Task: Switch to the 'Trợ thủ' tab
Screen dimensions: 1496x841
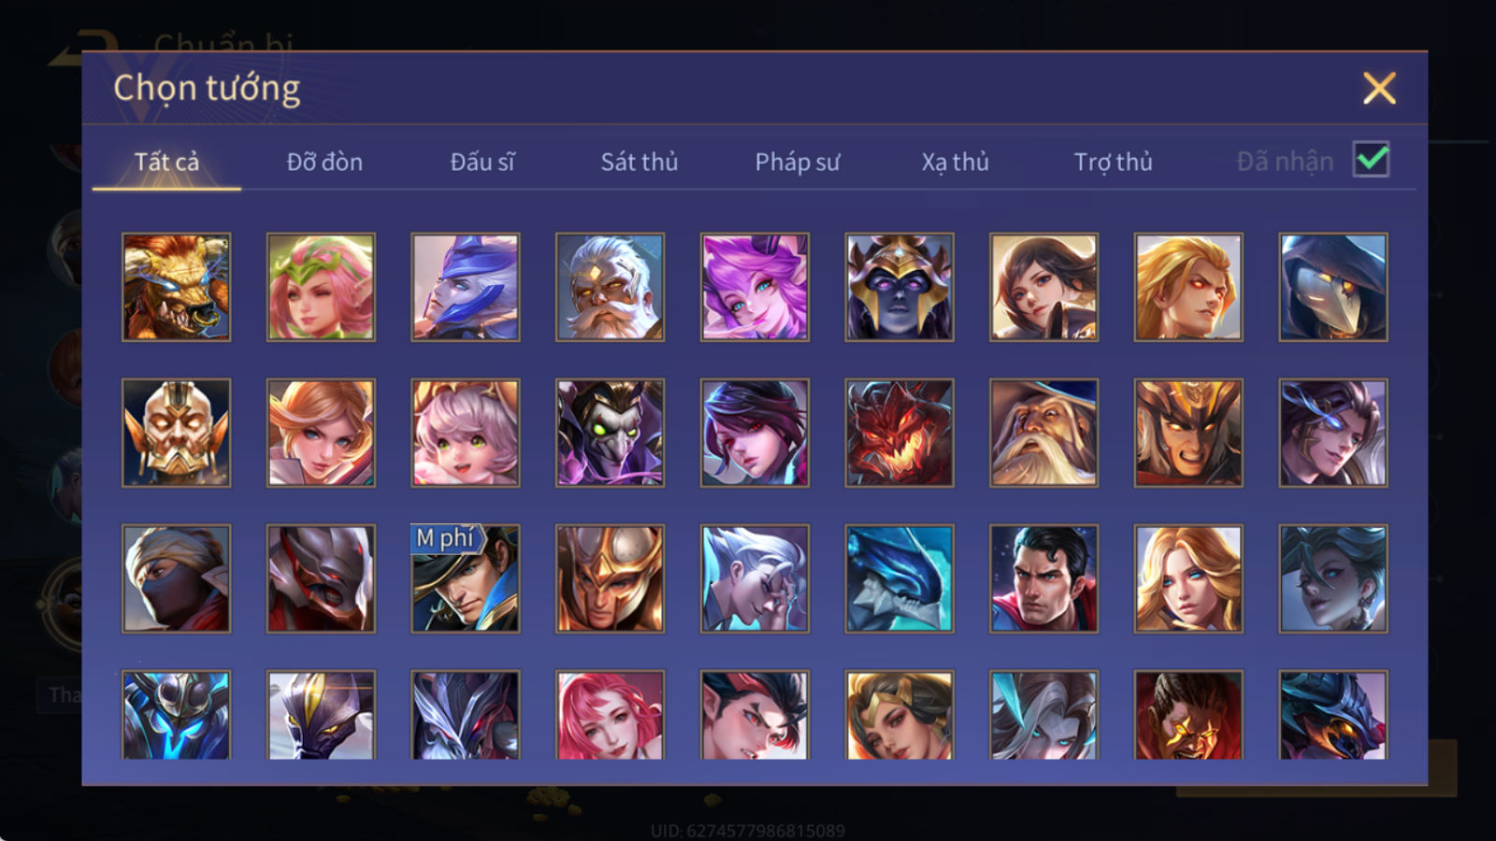Action: pyautogui.click(x=1113, y=162)
